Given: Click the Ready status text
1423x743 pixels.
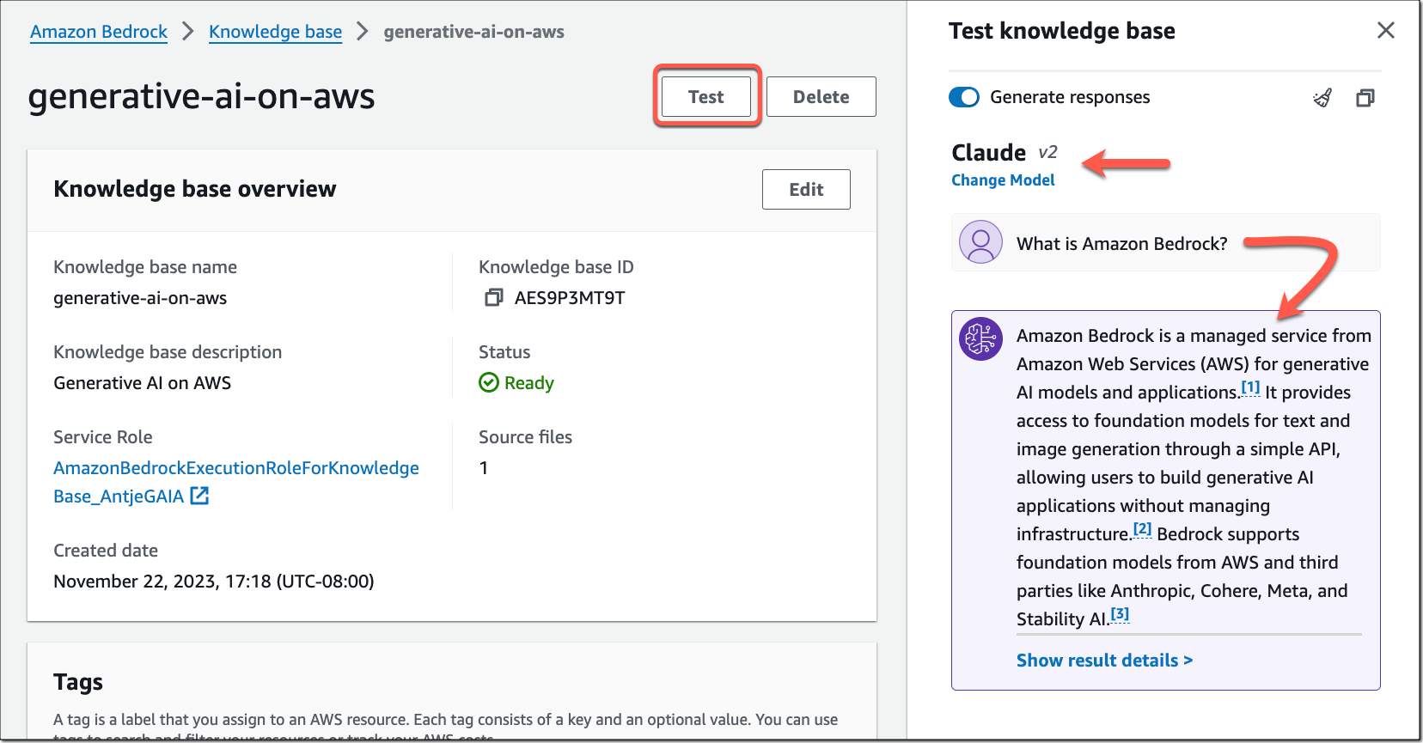Looking at the screenshot, I should tap(529, 383).
